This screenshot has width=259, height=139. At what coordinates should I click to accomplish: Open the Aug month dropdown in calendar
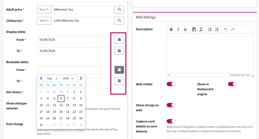click(53, 78)
